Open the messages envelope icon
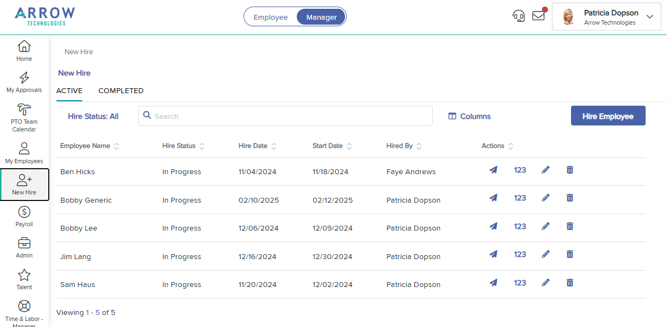Screen dimensions: 667x327 538,16
